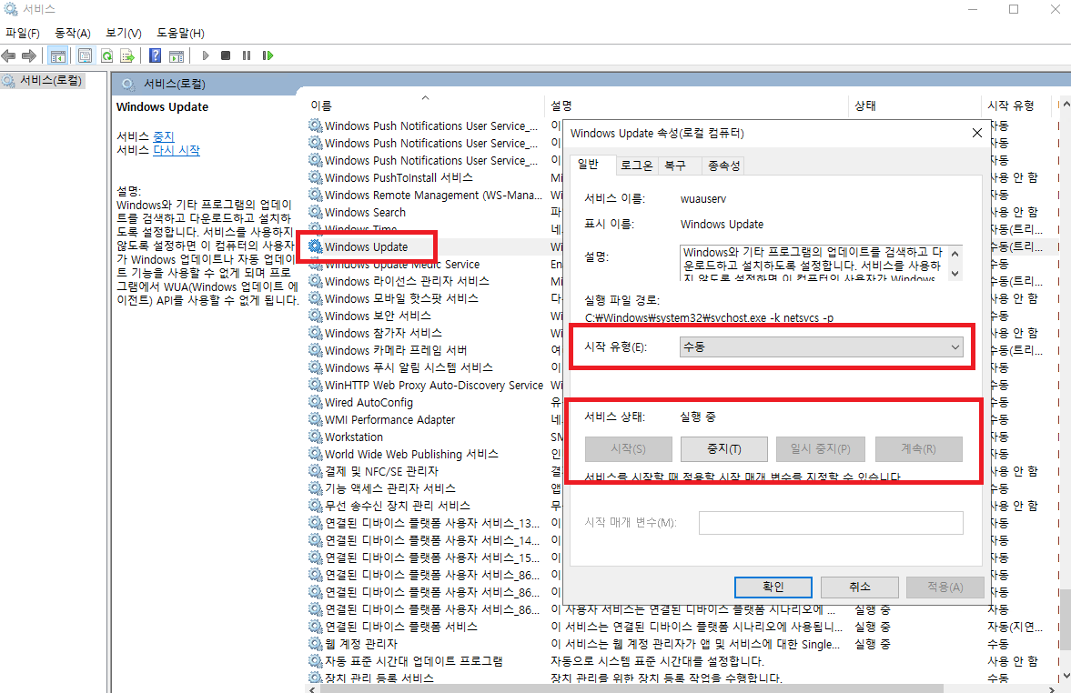Click the toolbar Forward arrow
Screen dimensions: 1071x693
(29, 56)
